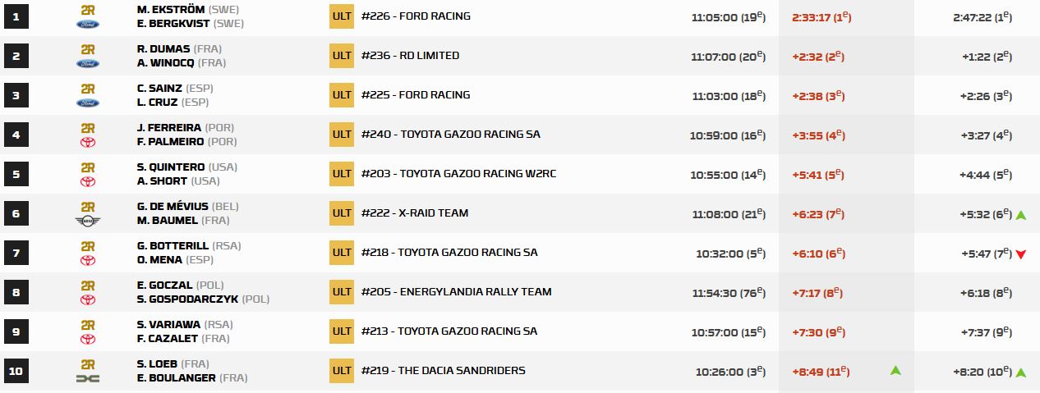
Task: Click the 2R badge in C. Sainz row
Action: [88, 89]
